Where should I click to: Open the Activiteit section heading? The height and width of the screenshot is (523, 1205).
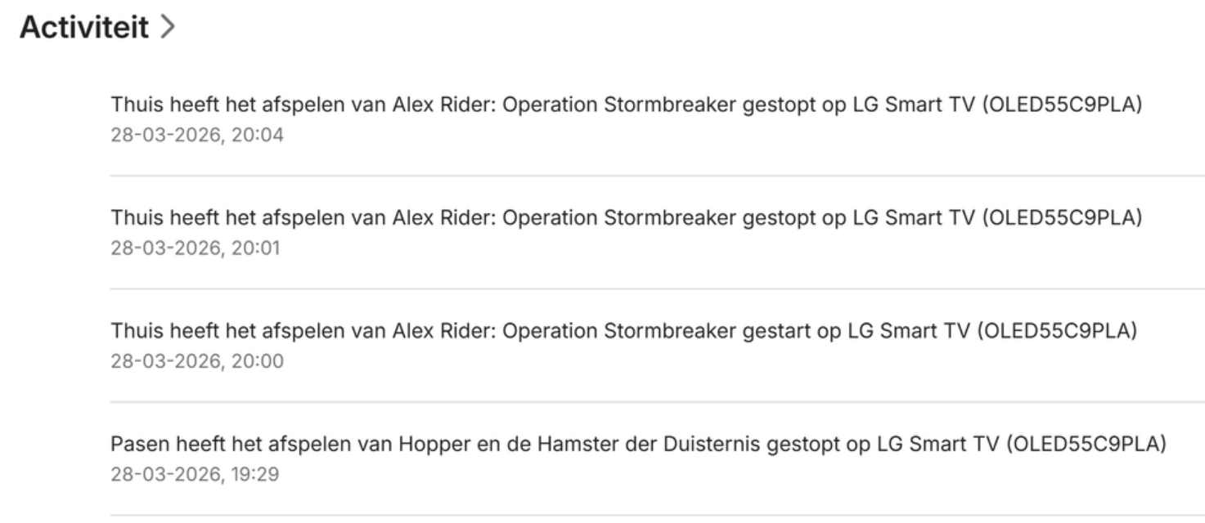(x=83, y=28)
